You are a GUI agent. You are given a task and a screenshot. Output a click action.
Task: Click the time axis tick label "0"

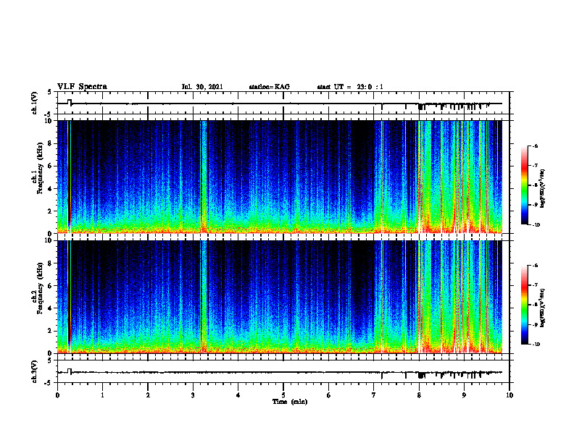(57, 395)
